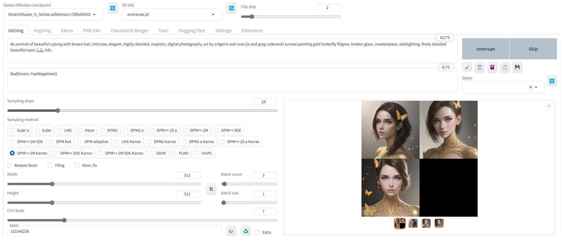Click the SD VAE refresh icon
Viewport: 561px width, 236px height.
(231, 8)
